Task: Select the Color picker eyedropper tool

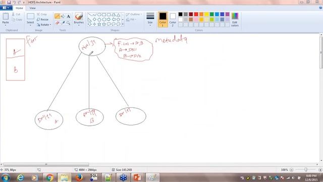Action: (63, 23)
